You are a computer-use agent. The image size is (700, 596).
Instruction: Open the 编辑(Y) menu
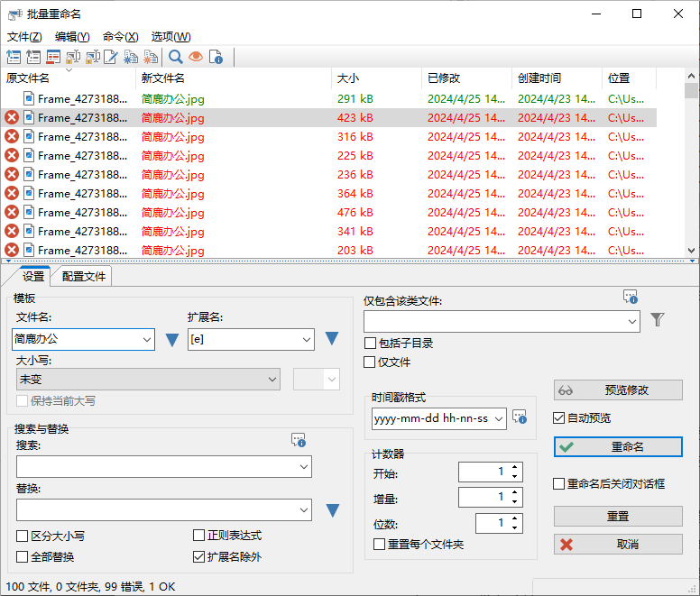coord(72,37)
